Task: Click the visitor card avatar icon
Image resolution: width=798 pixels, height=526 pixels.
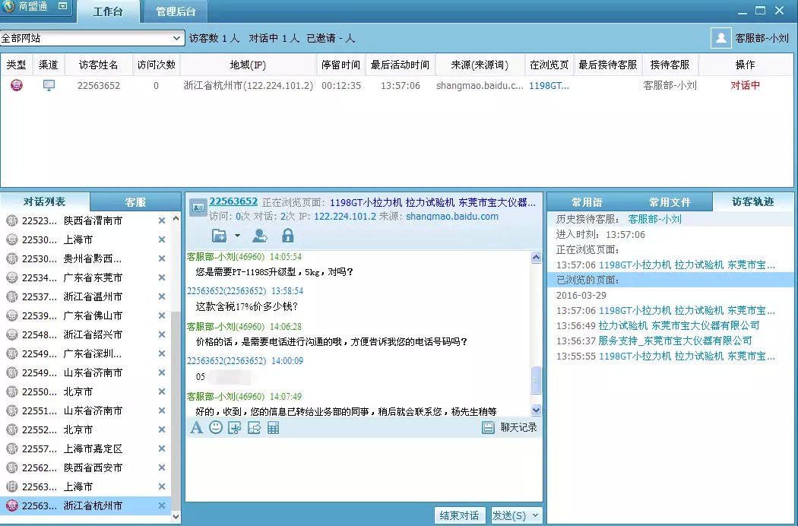Action: click(x=198, y=206)
